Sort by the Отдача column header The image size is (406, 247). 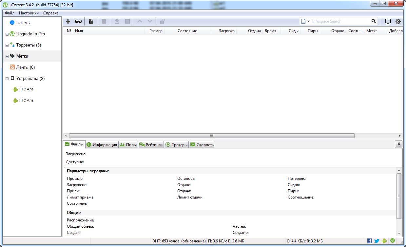coord(249,31)
